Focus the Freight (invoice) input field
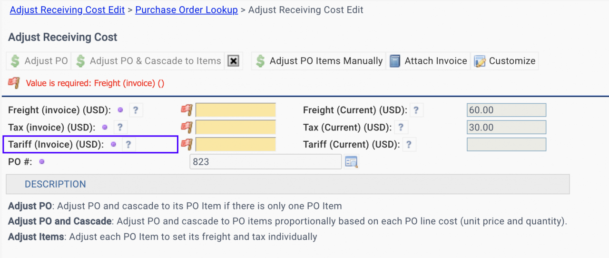609x258 pixels. [x=236, y=110]
